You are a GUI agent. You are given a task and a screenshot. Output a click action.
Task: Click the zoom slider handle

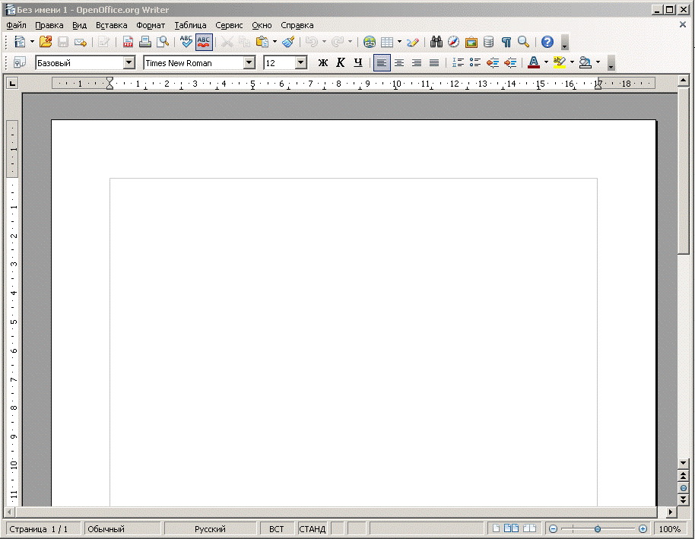tap(598, 529)
